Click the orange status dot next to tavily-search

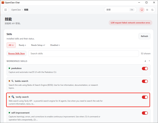[9, 97]
